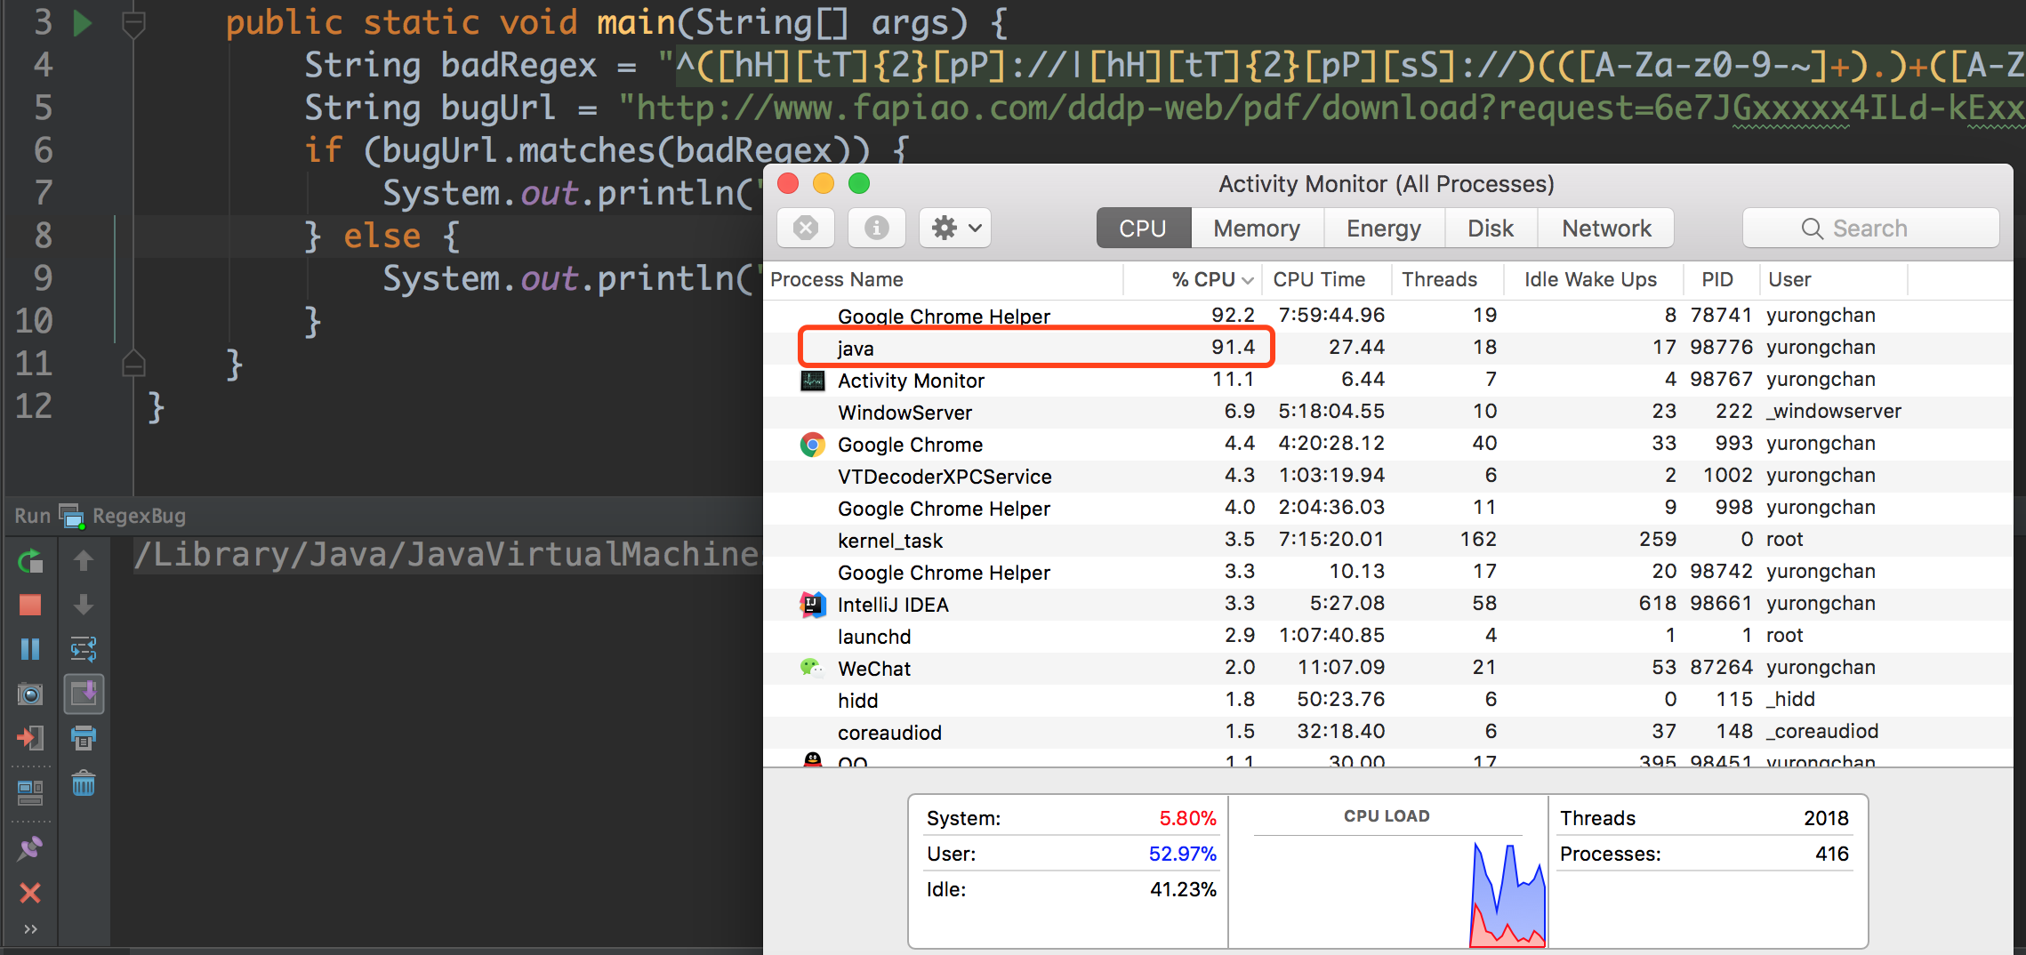Viewport: 2026px width, 955px height.
Task: Open the gear actions dropdown in Activity Monitor
Action: coord(956,229)
